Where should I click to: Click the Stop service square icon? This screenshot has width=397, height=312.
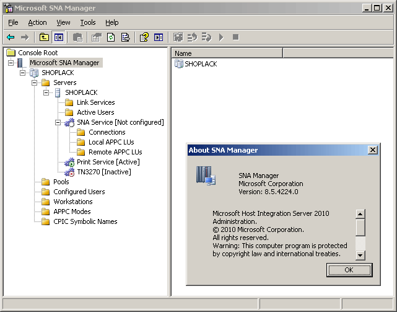(236, 37)
